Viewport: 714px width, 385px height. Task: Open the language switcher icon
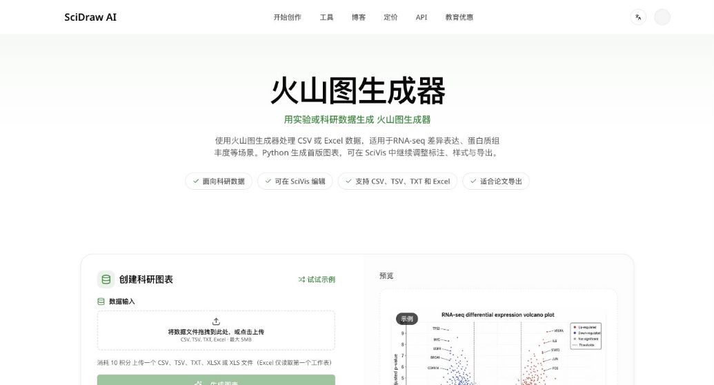[638, 17]
